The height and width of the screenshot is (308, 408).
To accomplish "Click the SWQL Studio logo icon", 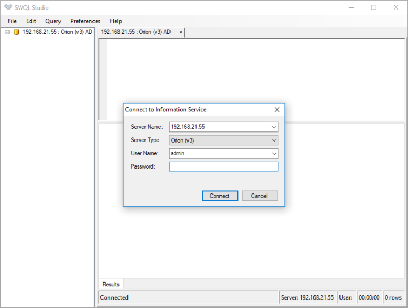I will point(7,7).
